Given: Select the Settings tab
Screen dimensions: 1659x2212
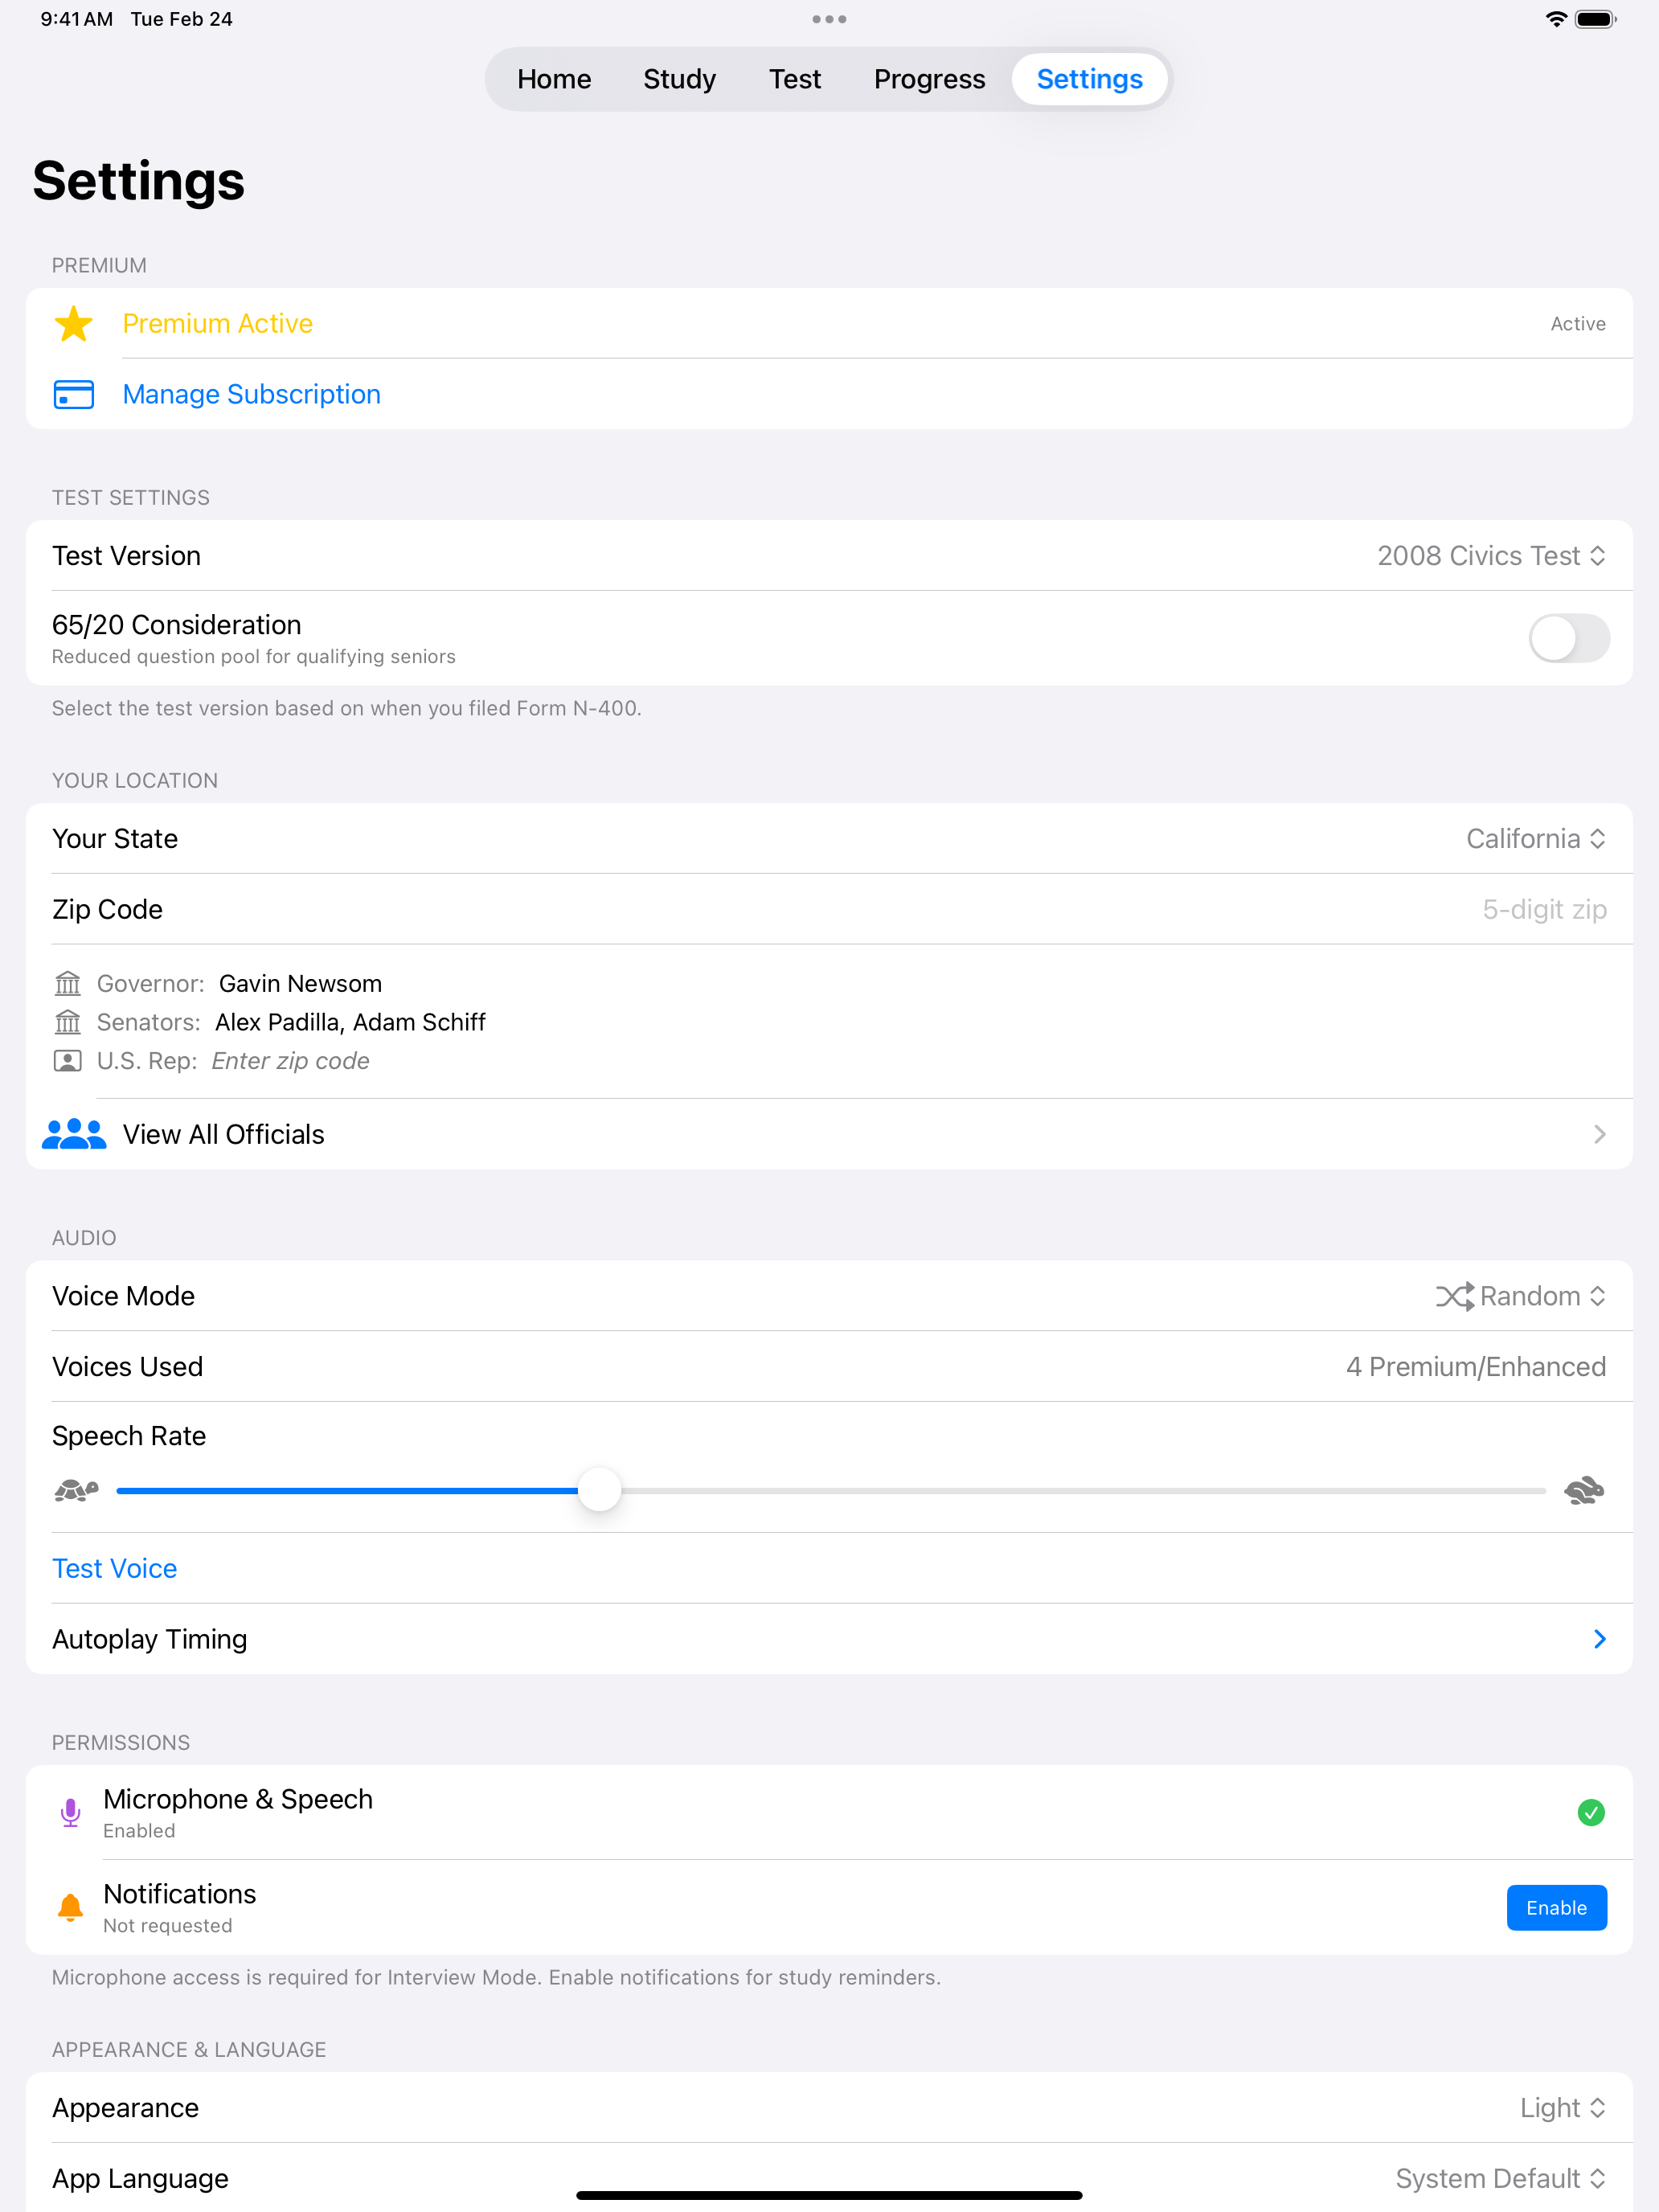Looking at the screenshot, I should 1089,79.
